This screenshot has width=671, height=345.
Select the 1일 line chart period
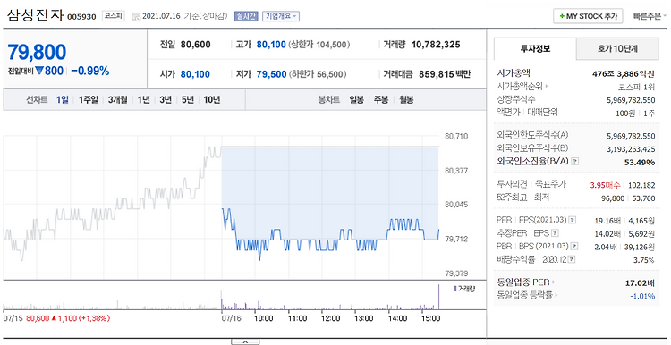63,99
